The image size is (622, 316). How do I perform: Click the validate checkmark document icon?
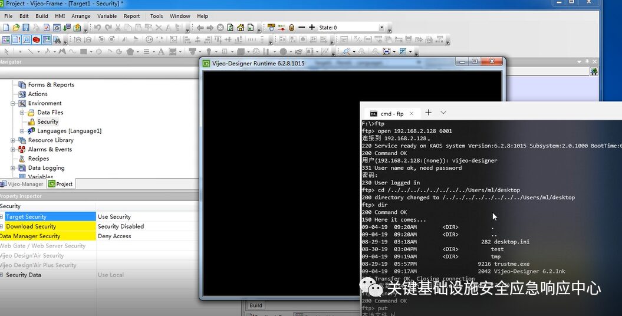point(47,27)
